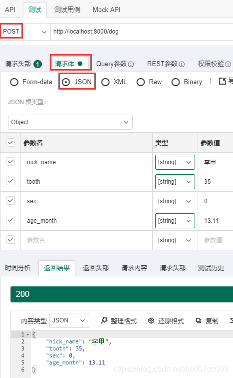Select the Form-data radio button
This screenshot has width=233, height=378.
pos(14,82)
